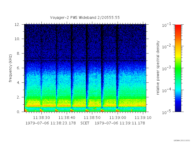Select the '11:39:00' time tick label

pyautogui.click(x=118, y=118)
